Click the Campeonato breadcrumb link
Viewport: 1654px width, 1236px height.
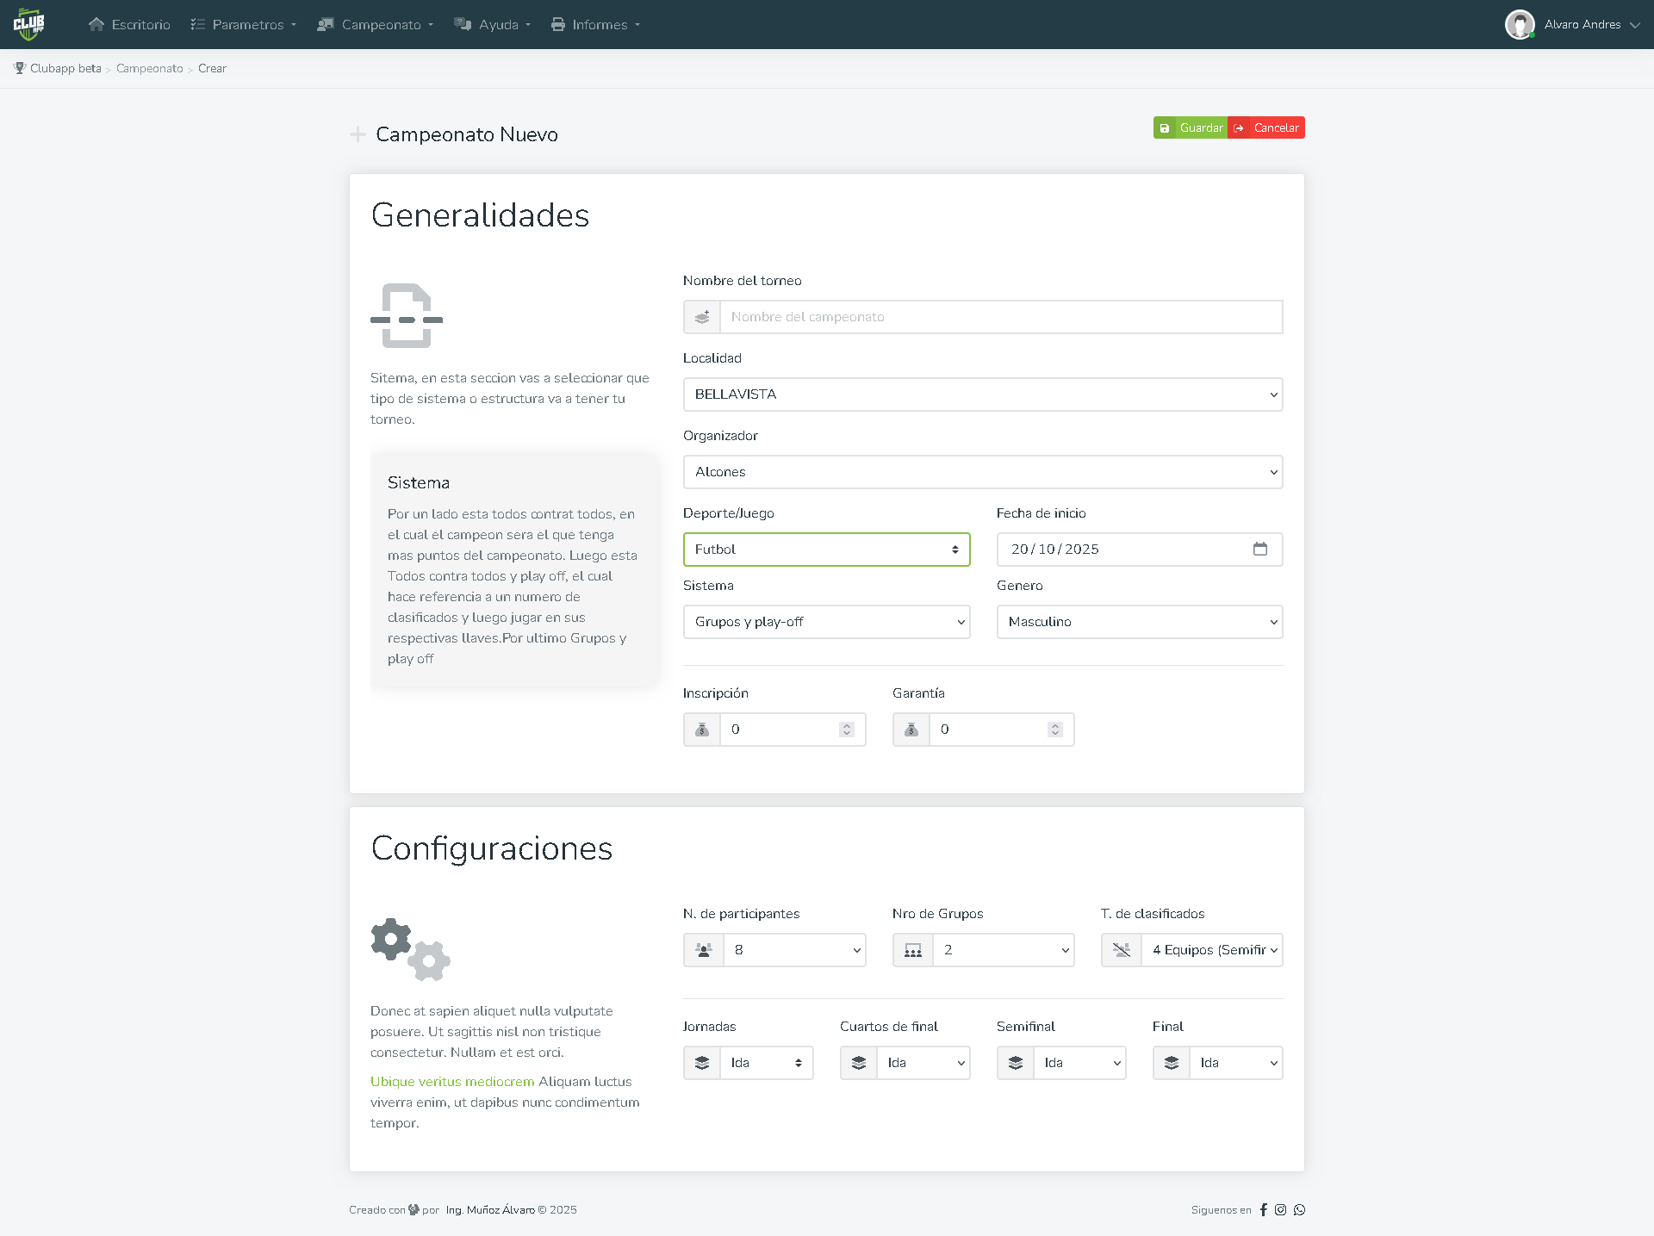[150, 68]
